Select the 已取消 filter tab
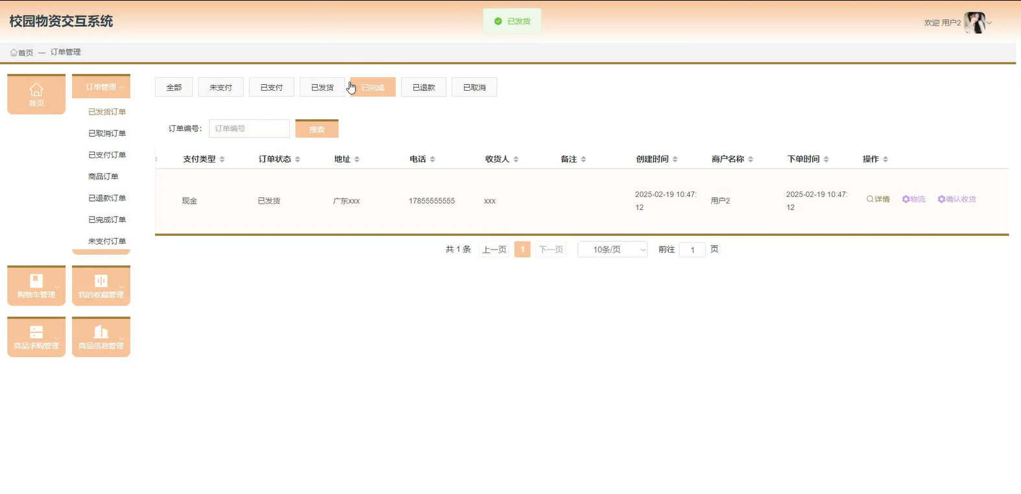 [474, 87]
